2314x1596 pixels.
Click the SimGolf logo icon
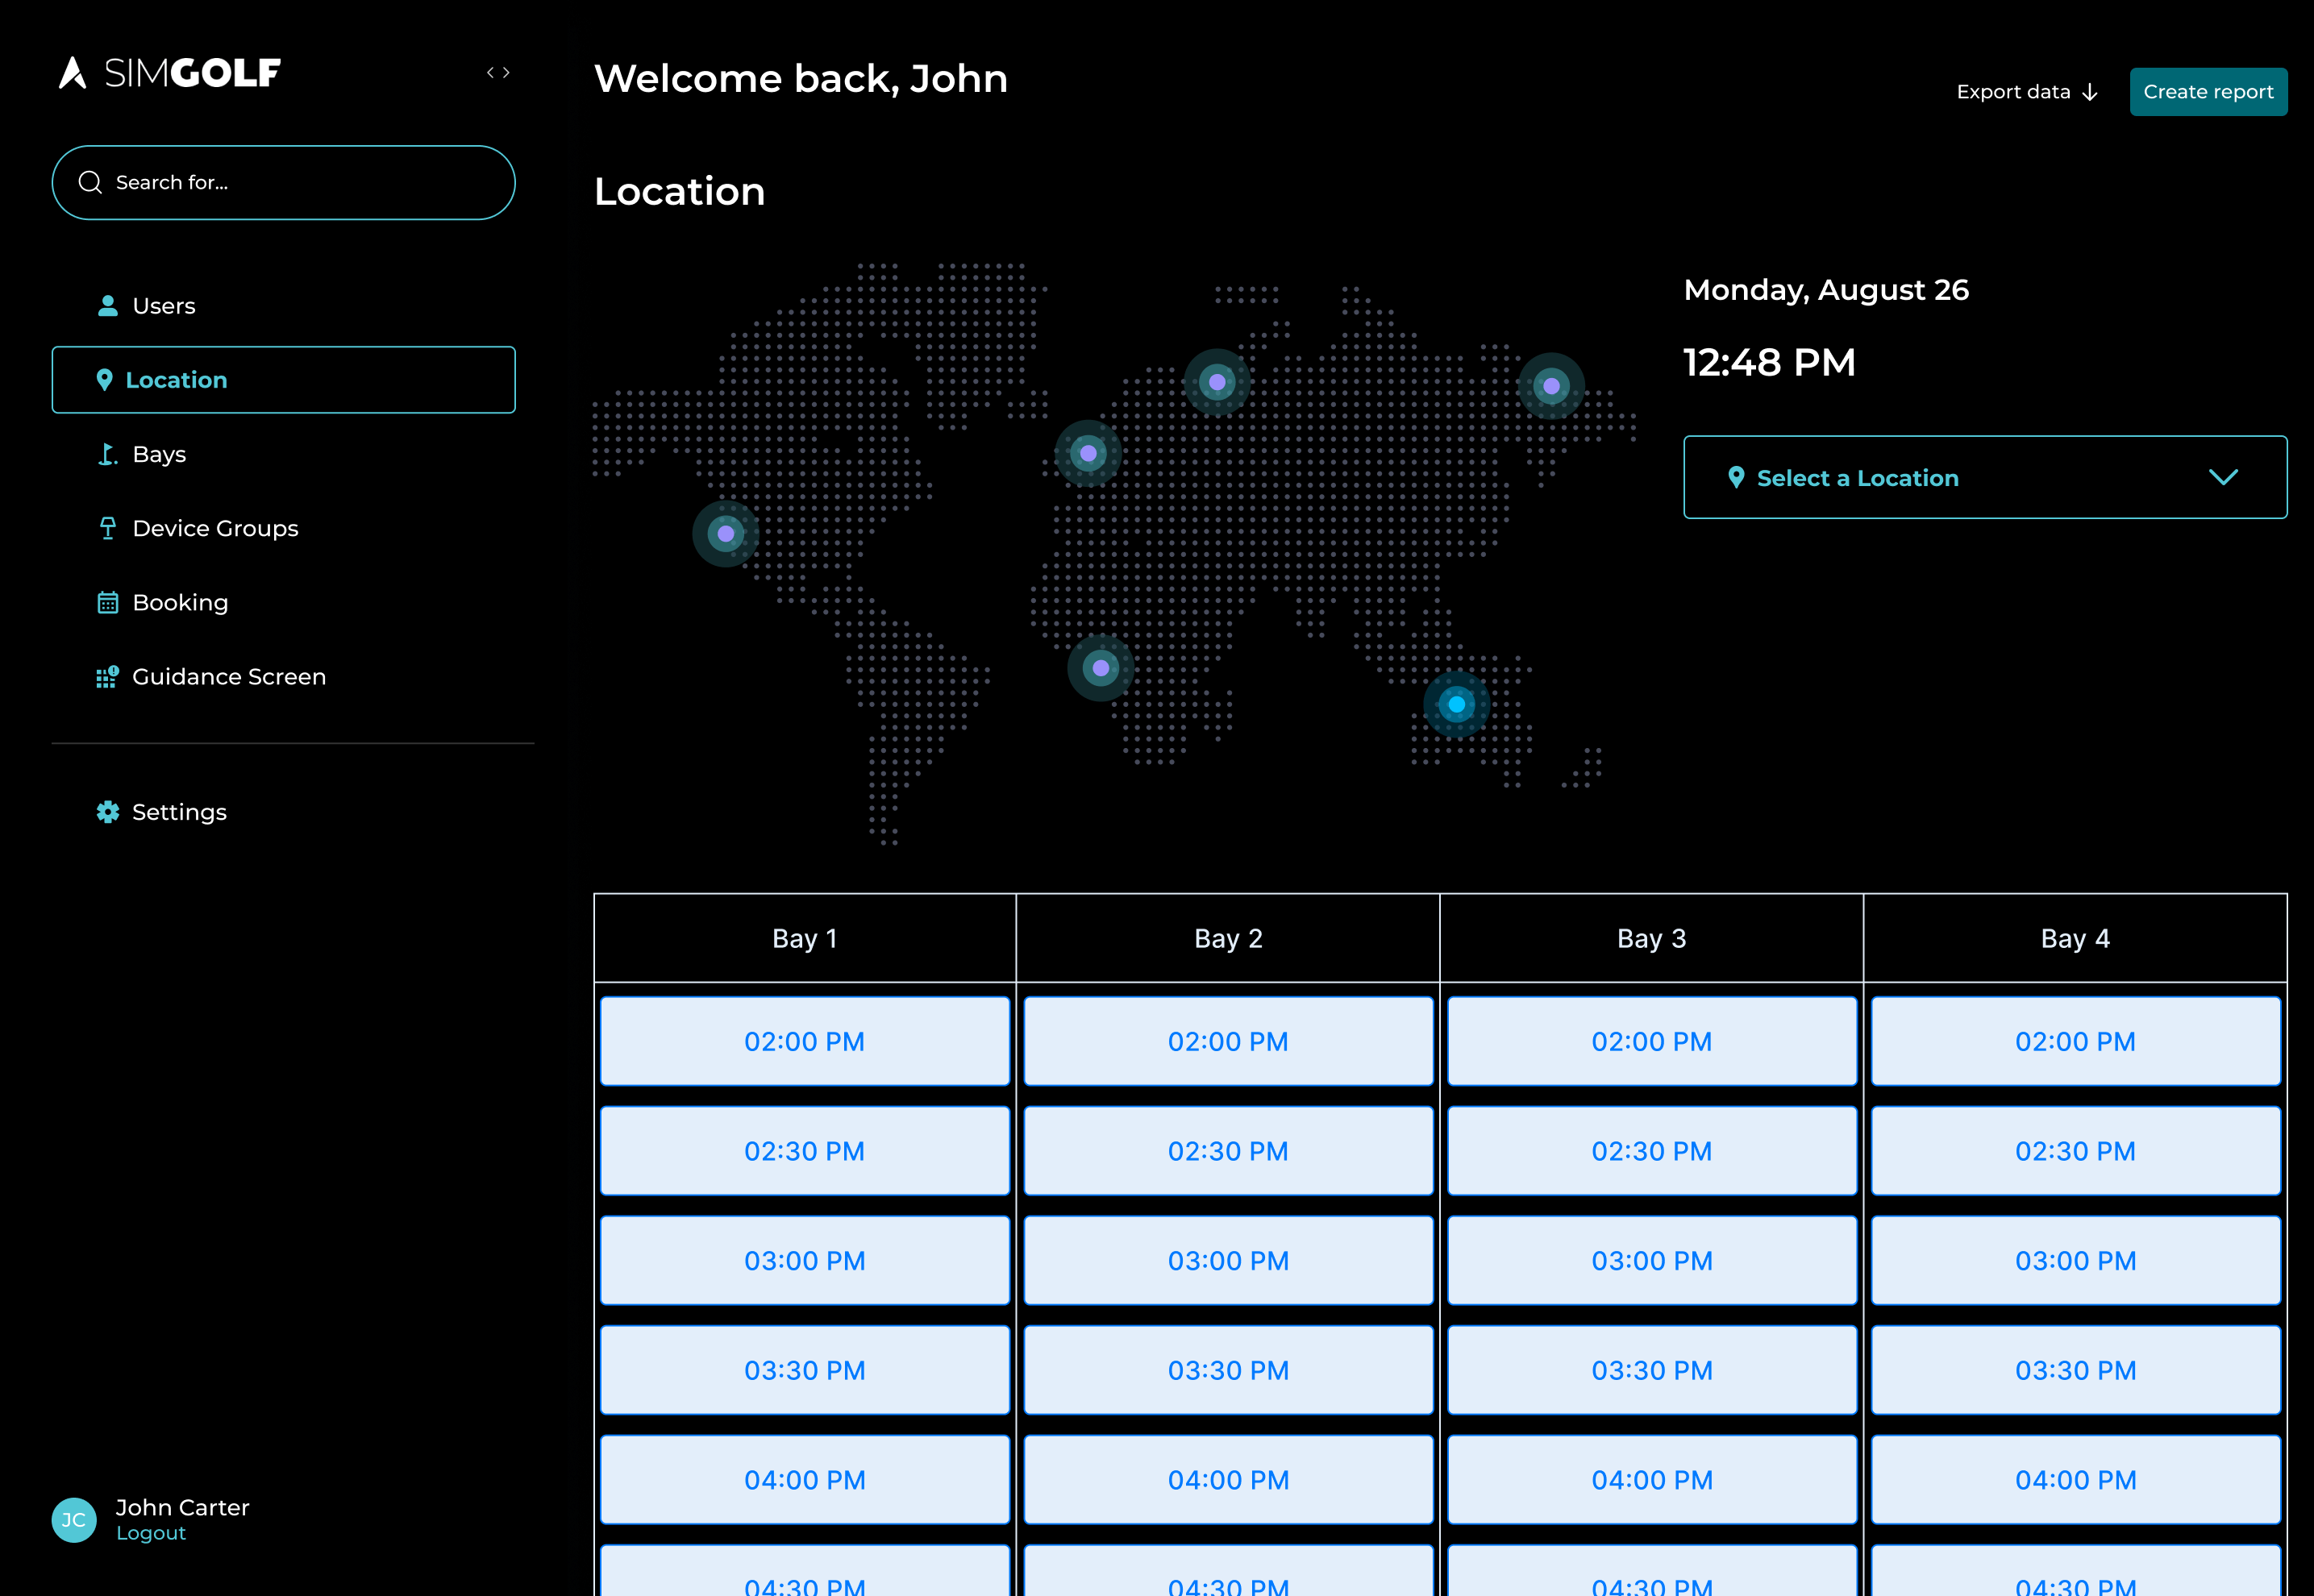click(73, 73)
